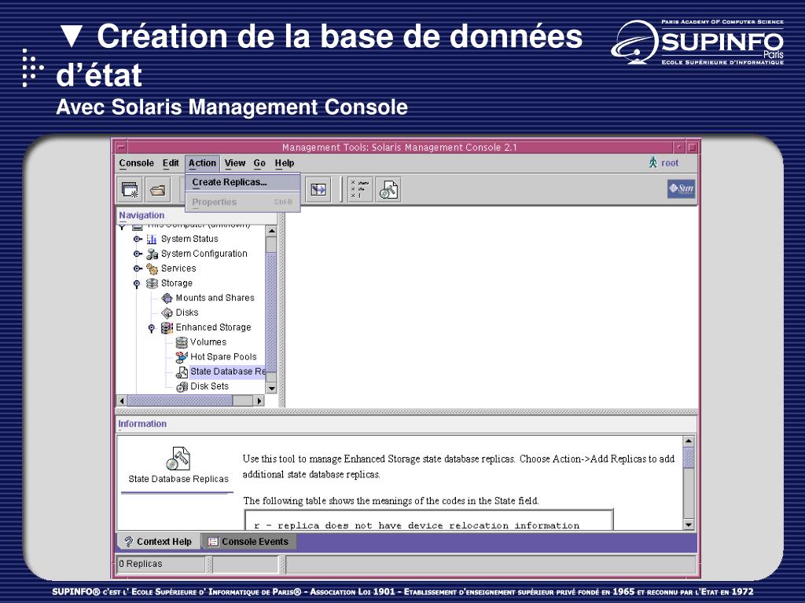Click the window menu button in title bar
Viewport: 805px width, 603px height.
pyautogui.click(x=120, y=147)
